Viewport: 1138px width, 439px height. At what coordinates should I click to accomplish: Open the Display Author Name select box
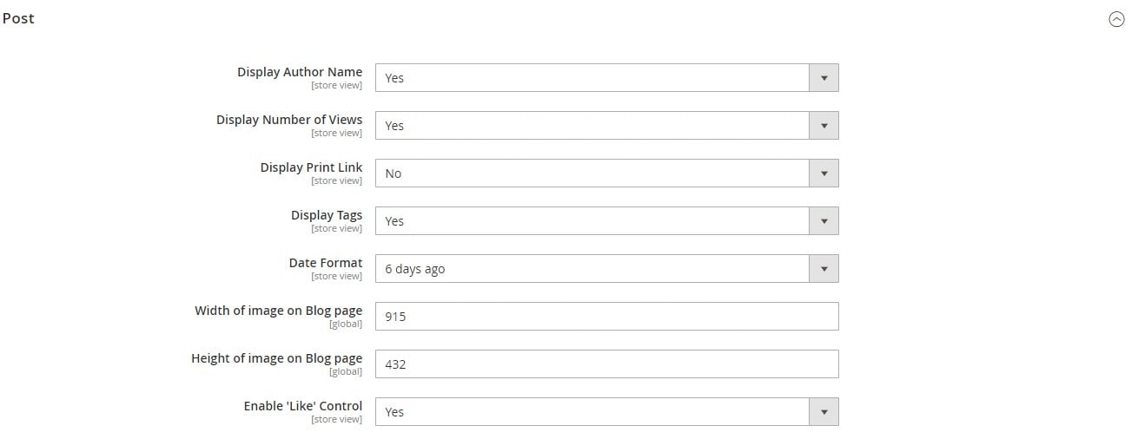tap(606, 77)
